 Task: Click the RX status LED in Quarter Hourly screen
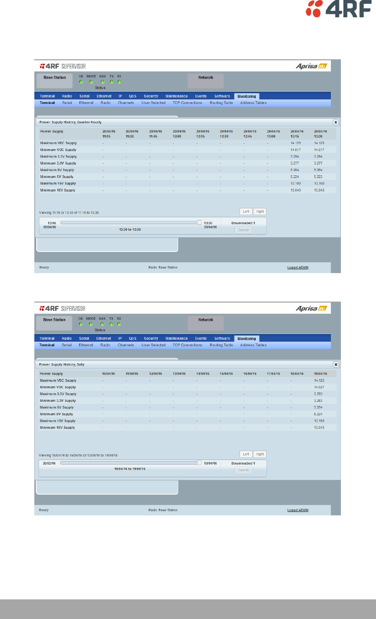pyautogui.click(x=119, y=82)
